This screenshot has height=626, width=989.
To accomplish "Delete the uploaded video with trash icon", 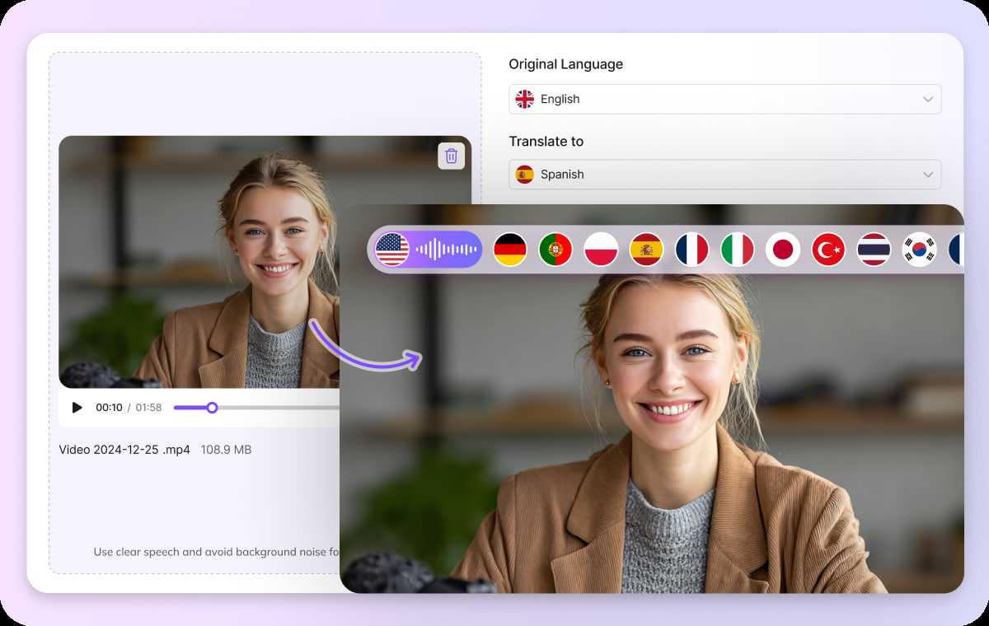I will (x=451, y=156).
